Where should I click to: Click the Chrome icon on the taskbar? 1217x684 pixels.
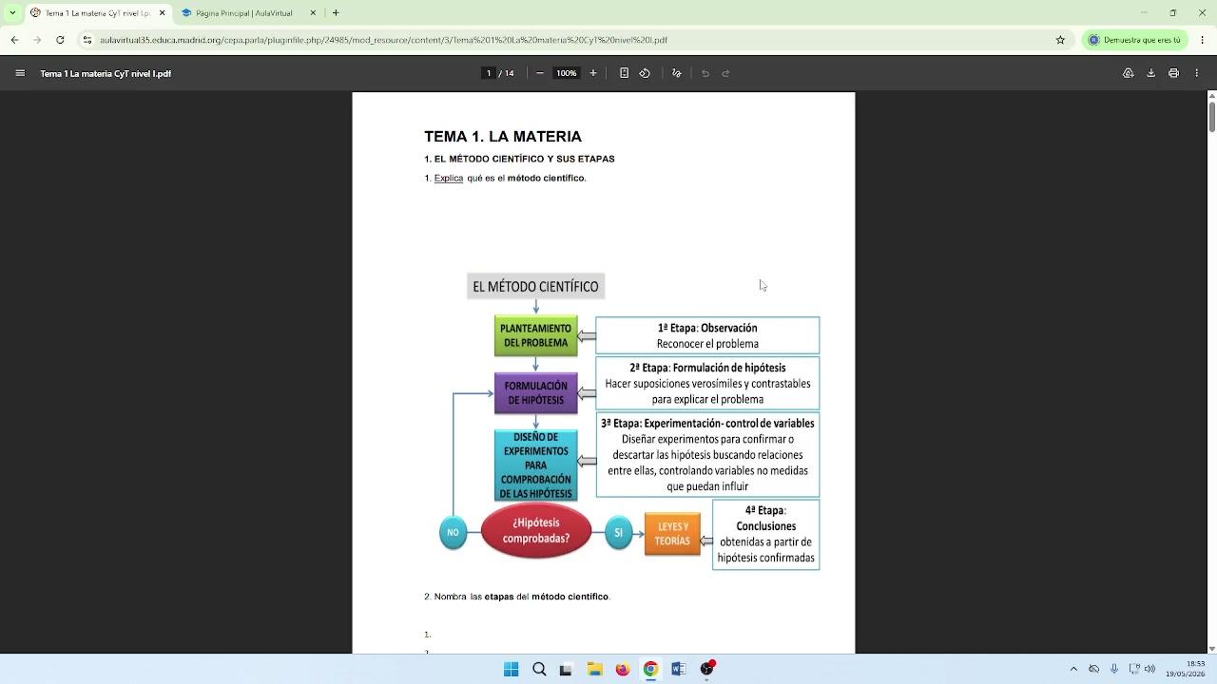click(650, 669)
